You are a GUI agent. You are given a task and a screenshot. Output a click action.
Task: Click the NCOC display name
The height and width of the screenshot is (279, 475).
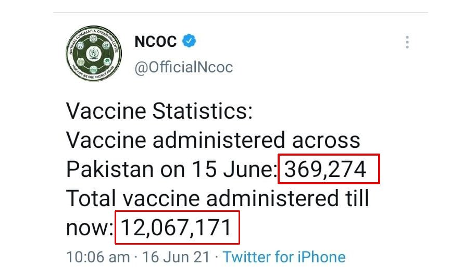[156, 42]
